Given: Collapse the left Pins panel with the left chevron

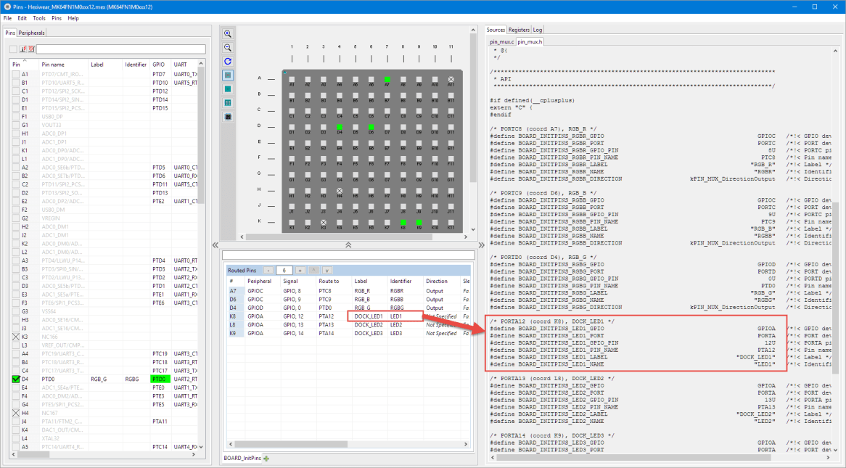Looking at the screenshot, I should click(214, 245).
